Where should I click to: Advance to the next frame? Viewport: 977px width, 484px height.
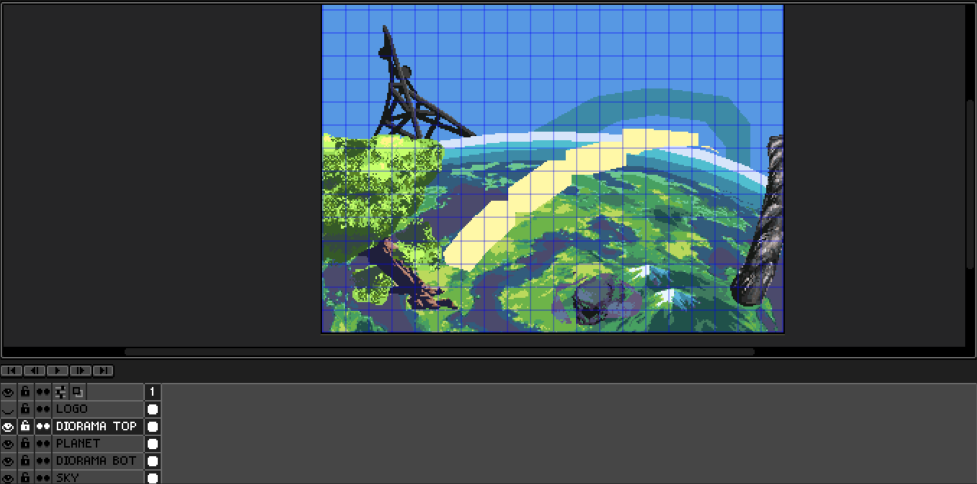(x=81, y=371)
